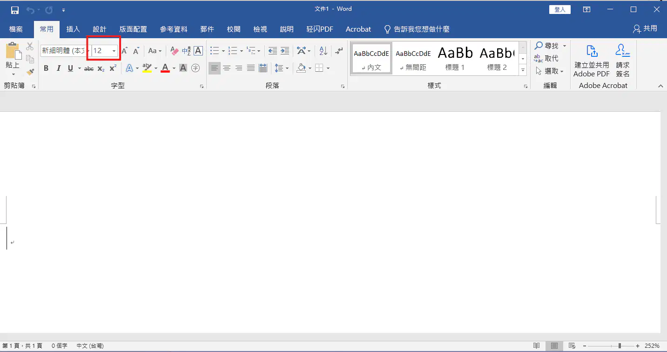Apply yellow text highlight color
Image resolution: width=667 pixels, height=352 pixels.
(x=147, y=68)
